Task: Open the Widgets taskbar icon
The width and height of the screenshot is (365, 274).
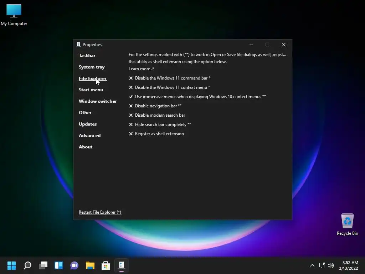Action: (59, 265)
